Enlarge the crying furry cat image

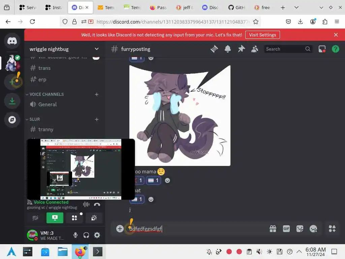(180, 115)
